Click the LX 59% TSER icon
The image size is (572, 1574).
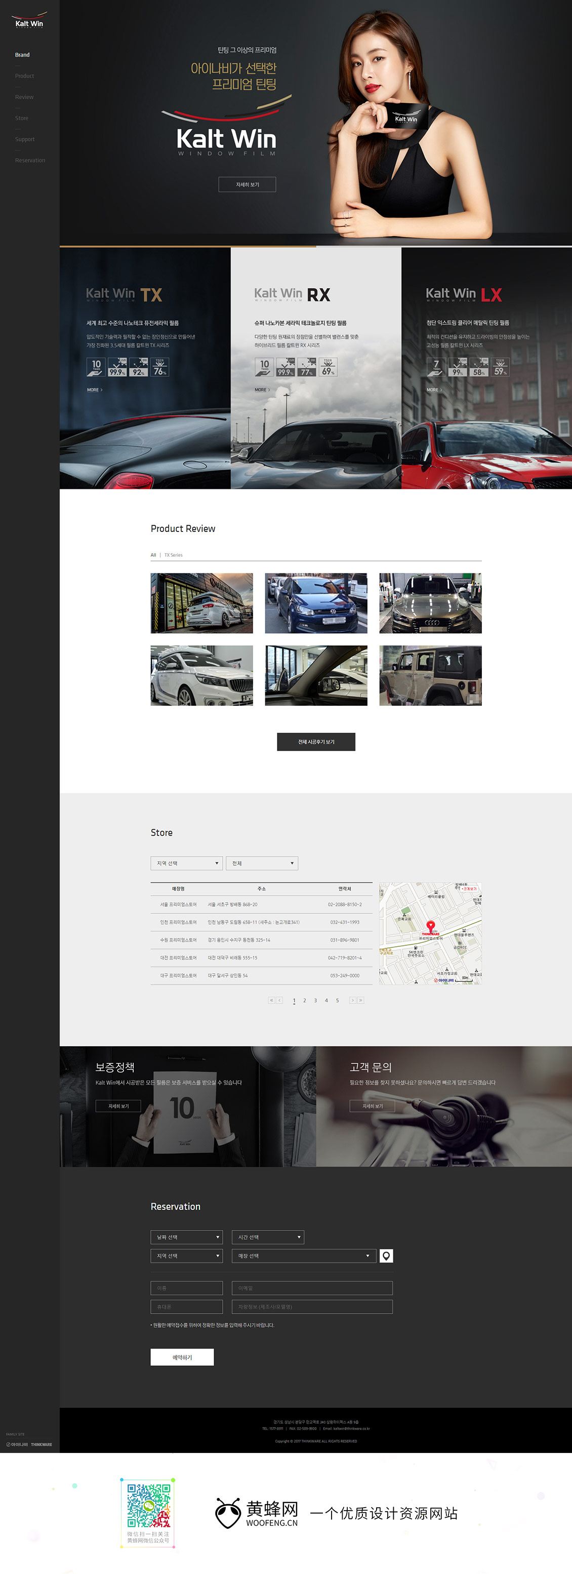pos(501,367)
